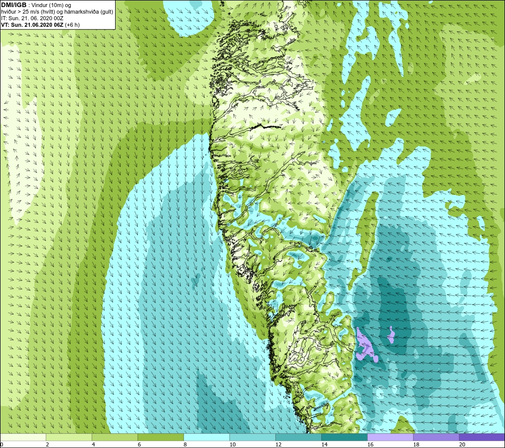
Task: Click the 'IT: Sun. 21. 06. 2020 00Z' line
Action: pos(32,18)
